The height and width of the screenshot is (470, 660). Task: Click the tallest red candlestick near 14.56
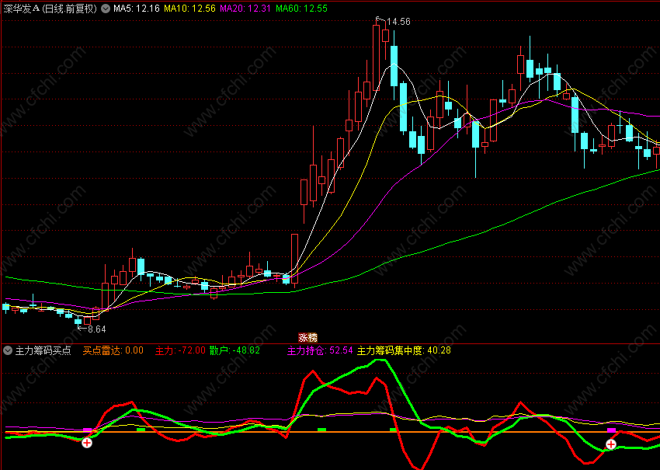point(377,57)
